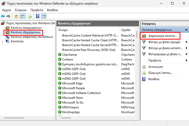Image resolution: width=189 pixels, height=126 pixels.
Task: Open submenu arrow of Προβολή action
Action: pos(186,60)
